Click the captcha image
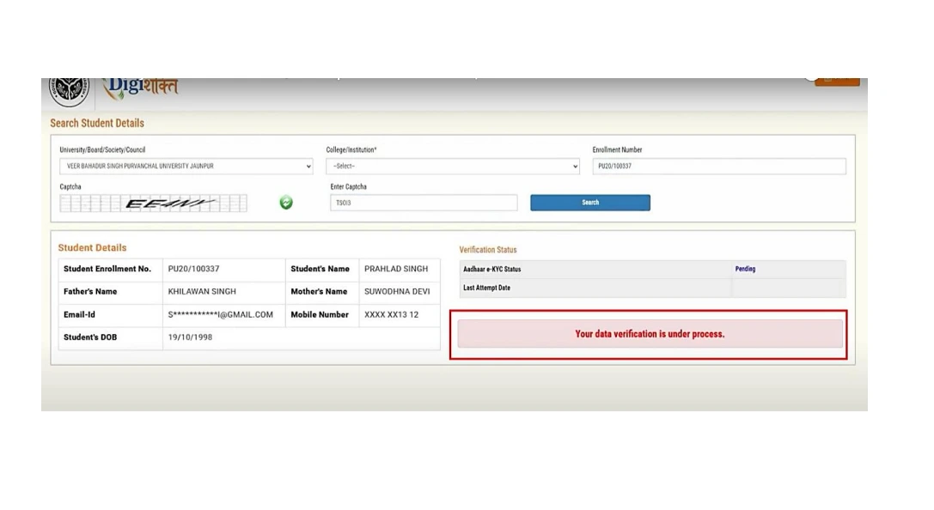The width and height of the screenshot is (934, 510). (x=153, y=203)
